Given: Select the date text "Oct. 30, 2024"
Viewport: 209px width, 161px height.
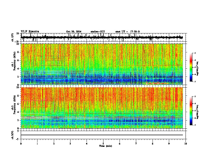Looking at the screenshot, I should (74, 32).
